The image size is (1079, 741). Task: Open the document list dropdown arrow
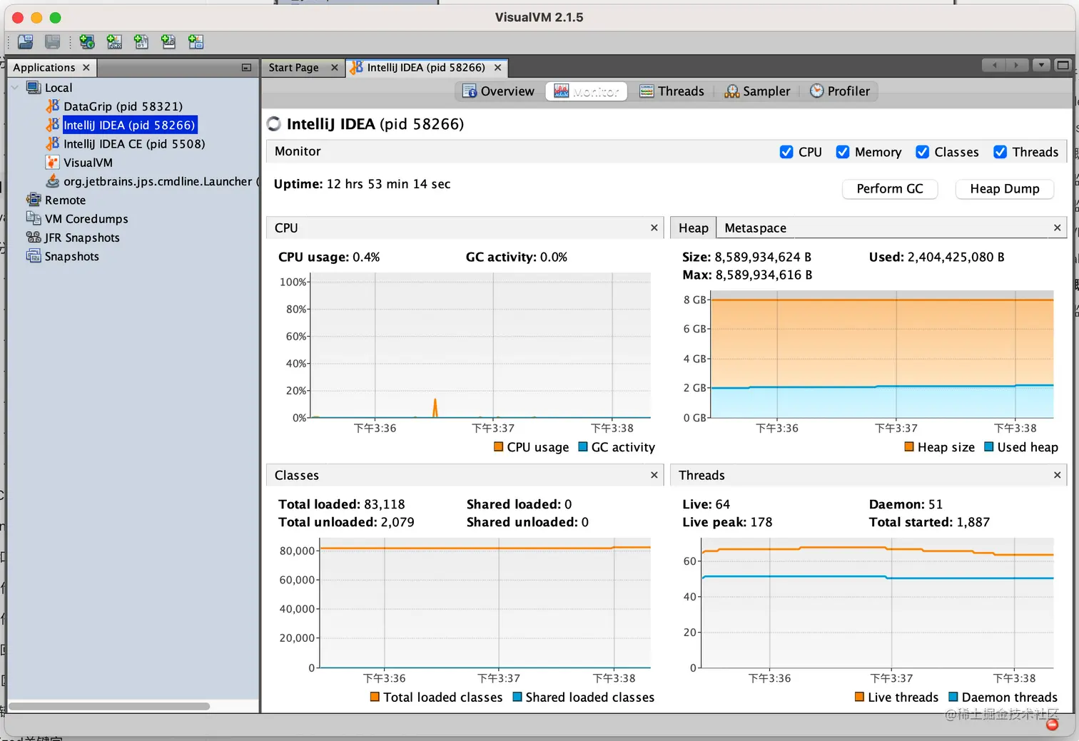pos(1041,65)
